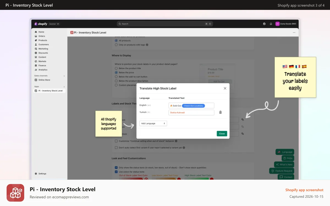Viewport: 330px width, 206px height.
Task: Open Markets in the sidebar
Action: 42,61
